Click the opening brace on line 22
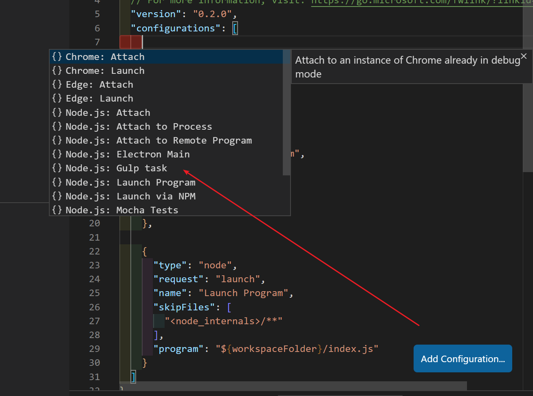Viewport: 533px width, 396px height. (x=144, y=251)
